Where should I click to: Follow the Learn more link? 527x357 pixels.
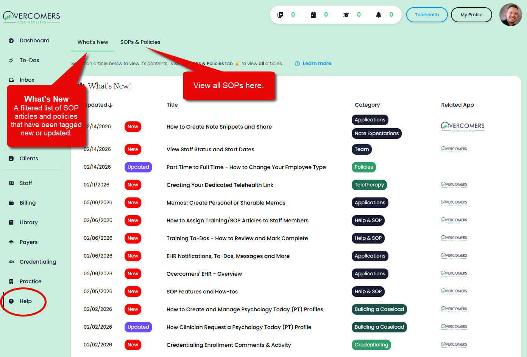click(317, 64)
